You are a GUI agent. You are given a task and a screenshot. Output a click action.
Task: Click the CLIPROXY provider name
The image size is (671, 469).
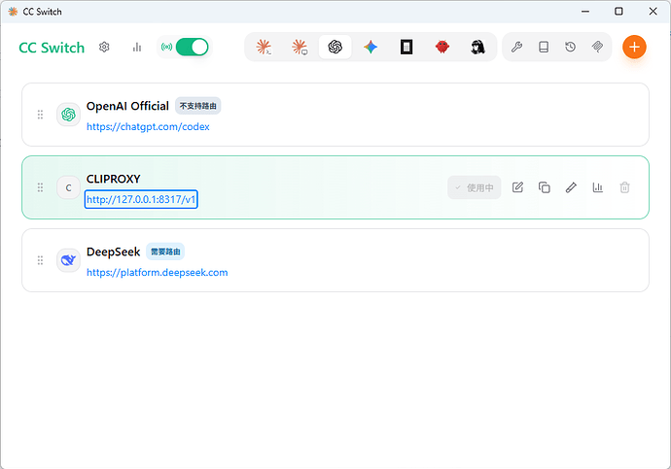click(x=114, y=179)
